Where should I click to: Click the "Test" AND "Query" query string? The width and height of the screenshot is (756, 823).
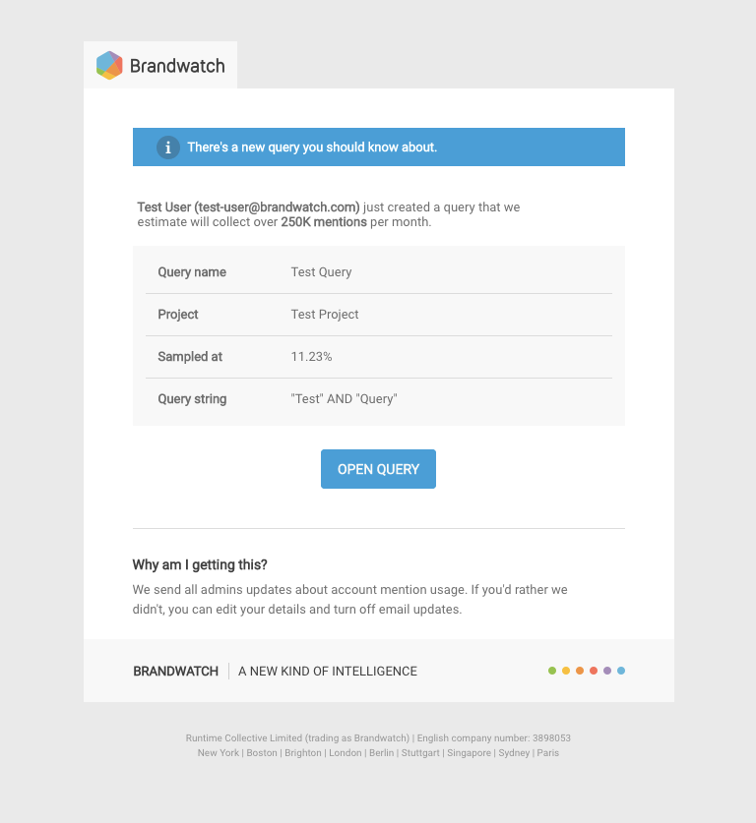344,399
